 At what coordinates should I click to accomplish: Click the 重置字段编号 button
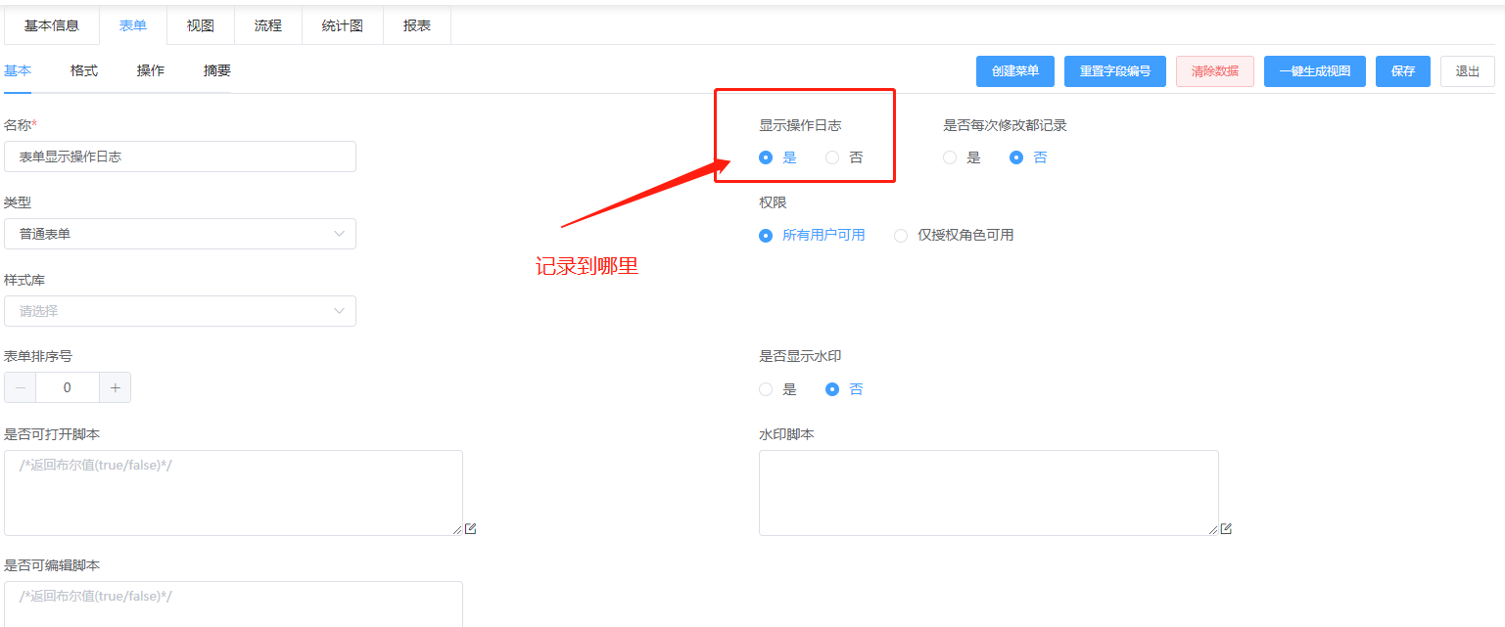[1115, 71]
